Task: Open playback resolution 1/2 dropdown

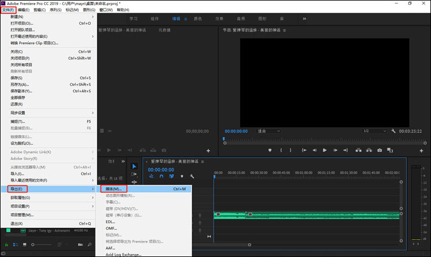Action: point(375,131)
